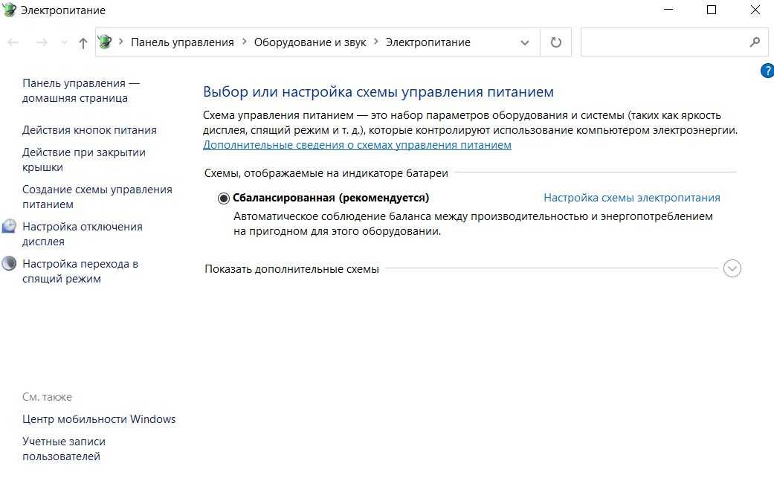Go up one level with Up arrow
This screenshot has width=774, height=478.
coord(83,43)
